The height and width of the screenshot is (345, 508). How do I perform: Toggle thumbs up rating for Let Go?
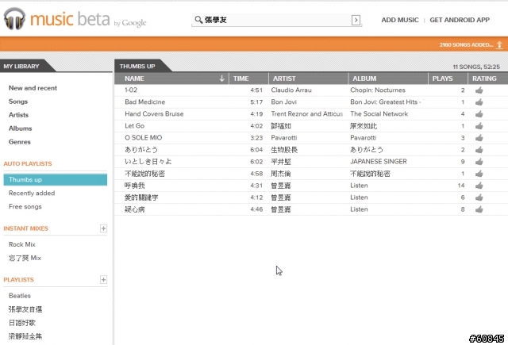coord(479,126)
